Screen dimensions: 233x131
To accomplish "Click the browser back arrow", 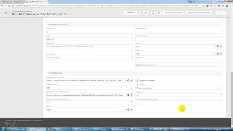I will [x=2, y=6].
